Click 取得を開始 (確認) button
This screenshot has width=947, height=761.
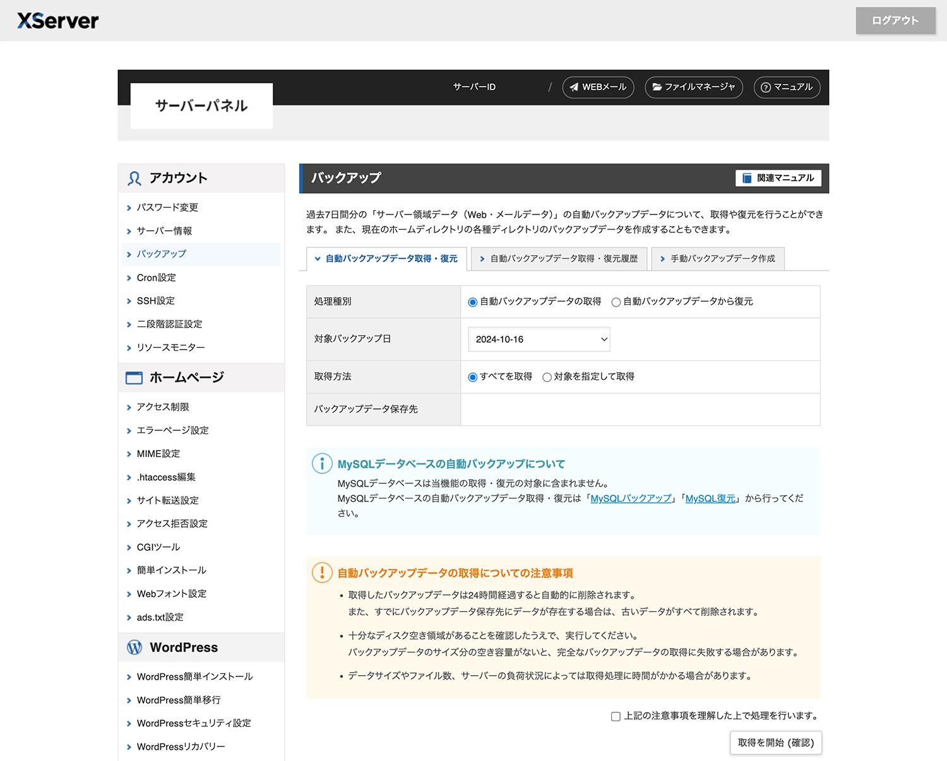[776, 743]
